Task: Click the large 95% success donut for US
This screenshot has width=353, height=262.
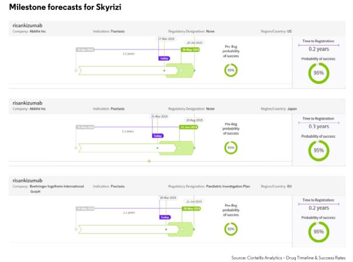Action: 319,73
